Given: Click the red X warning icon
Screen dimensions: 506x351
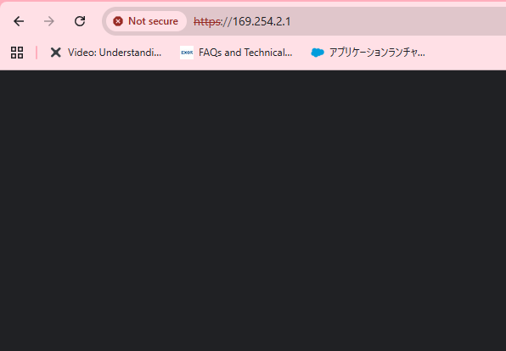Looking at the screenshot, I should (118, 21).
